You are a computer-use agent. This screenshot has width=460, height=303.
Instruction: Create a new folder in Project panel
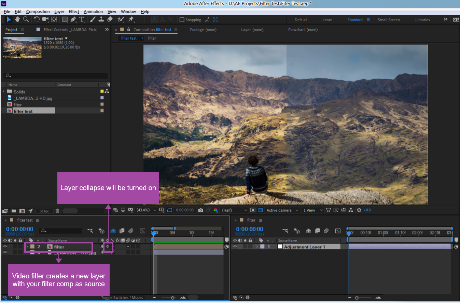[14, 211]
